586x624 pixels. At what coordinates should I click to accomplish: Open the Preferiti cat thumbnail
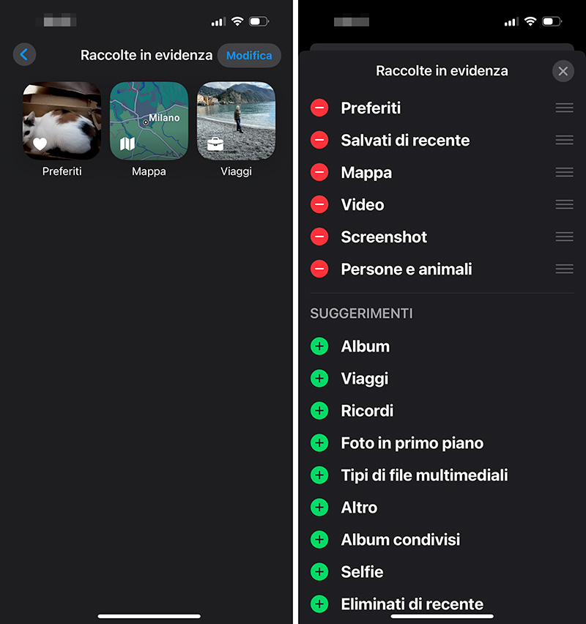pos(62,121)
